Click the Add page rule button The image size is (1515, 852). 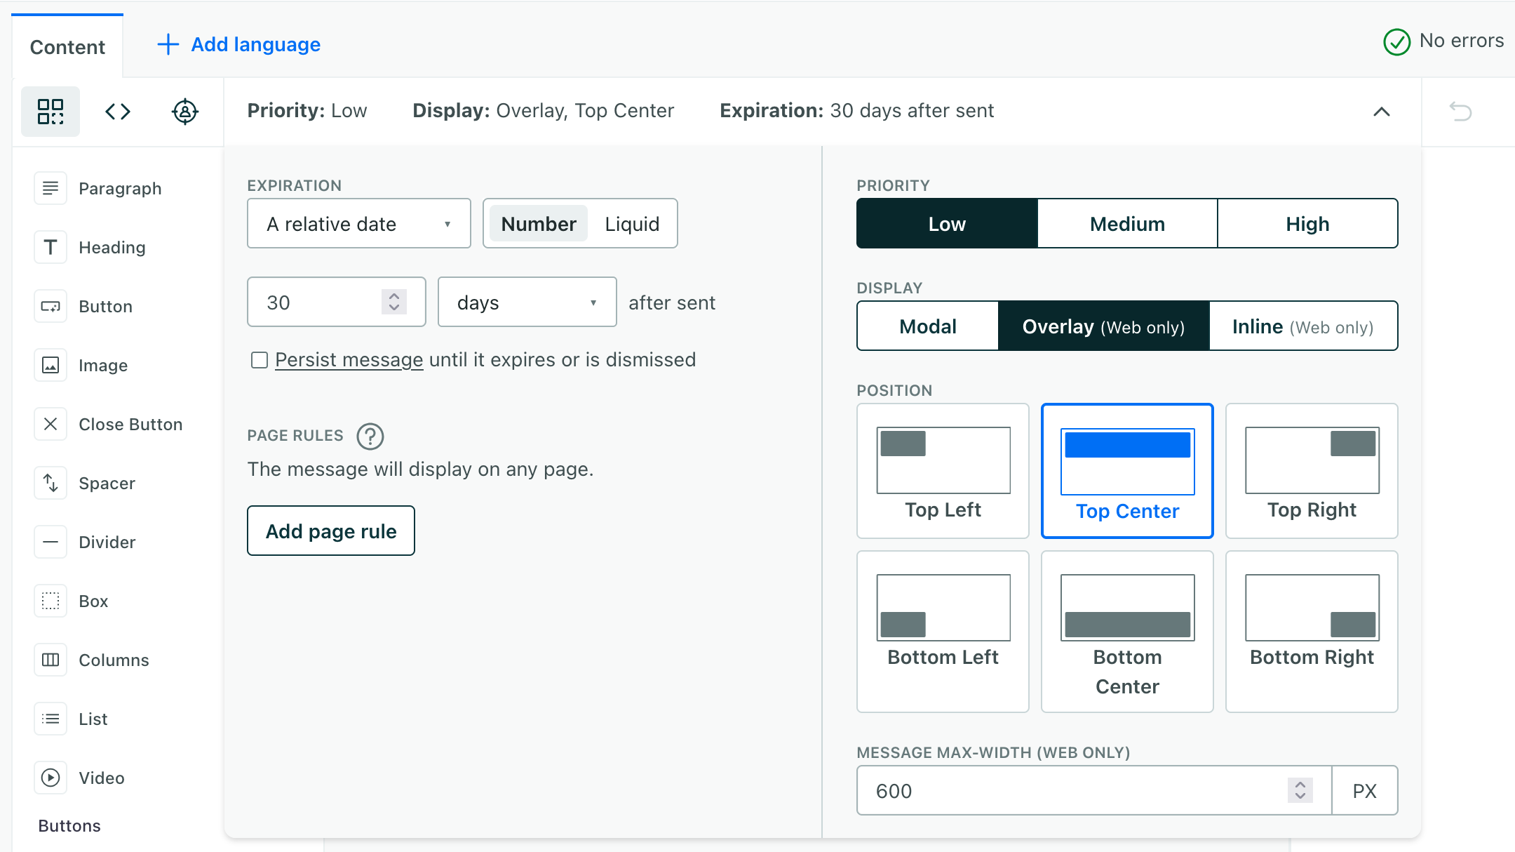coord(331,531)
